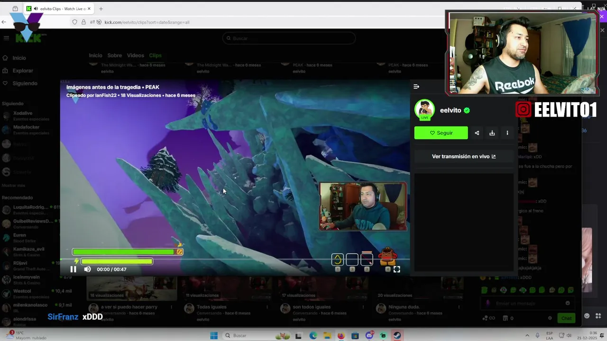Pause the clip playback
Screen dimensions: 607x341
click(73, 269)
